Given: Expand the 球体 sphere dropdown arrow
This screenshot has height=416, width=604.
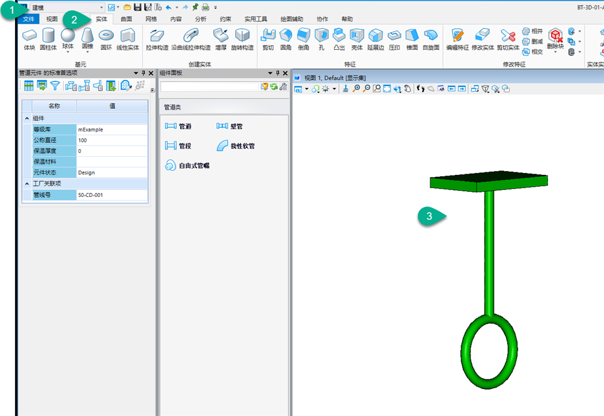Looking at the screenshot, I should pyautogui.click(x=67, y=52).
